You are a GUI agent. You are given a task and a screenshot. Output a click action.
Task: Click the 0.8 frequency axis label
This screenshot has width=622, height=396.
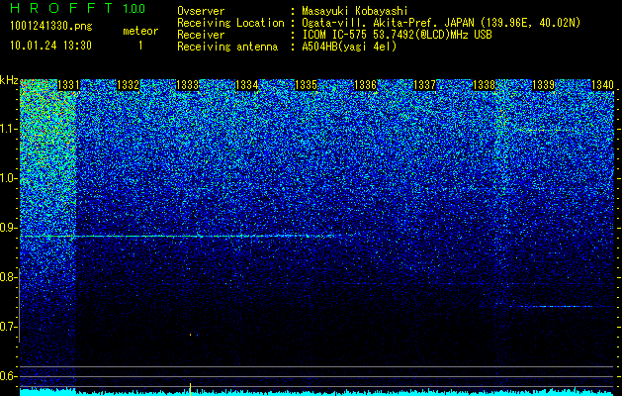8,277
